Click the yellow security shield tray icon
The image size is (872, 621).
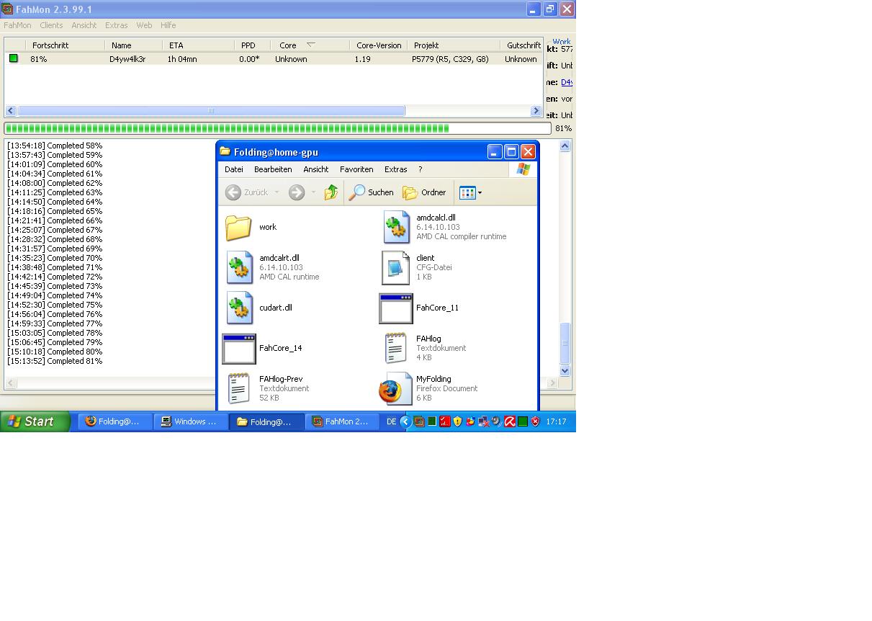coord(457,421)
